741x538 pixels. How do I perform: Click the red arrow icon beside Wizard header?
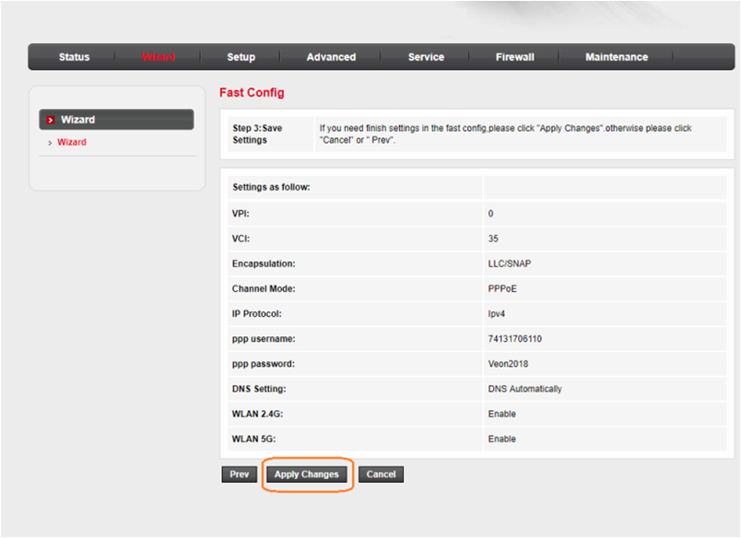(50, 120)
